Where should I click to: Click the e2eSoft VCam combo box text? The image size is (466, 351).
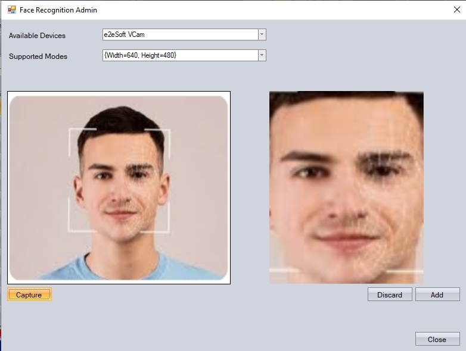click(x=179, y=35)
